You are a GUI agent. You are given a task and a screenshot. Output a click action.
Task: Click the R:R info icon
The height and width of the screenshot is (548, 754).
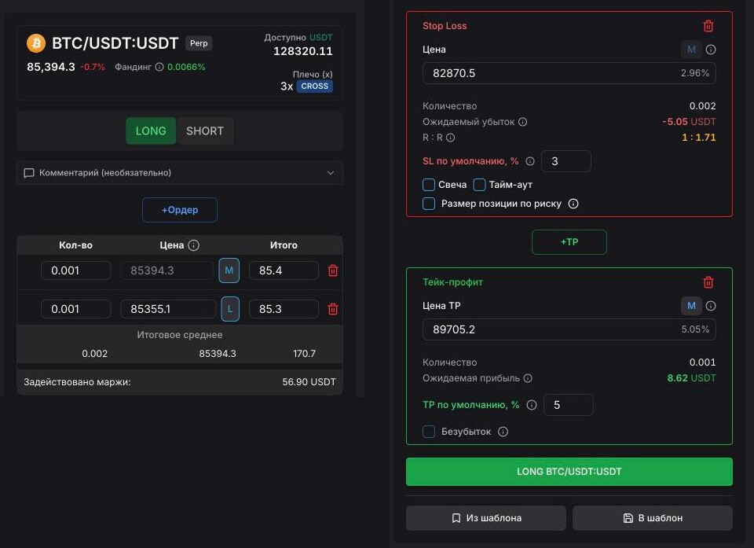coord(451,138)
